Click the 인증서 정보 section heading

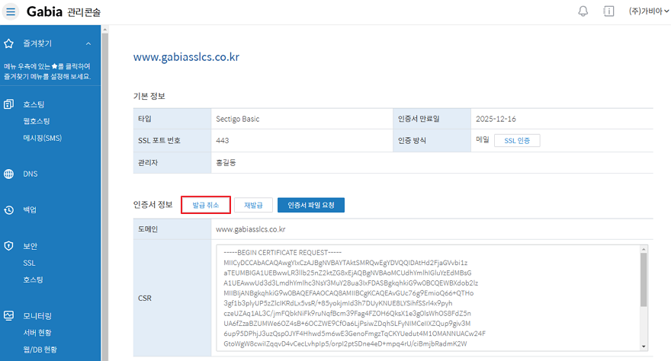click(152, 205)
